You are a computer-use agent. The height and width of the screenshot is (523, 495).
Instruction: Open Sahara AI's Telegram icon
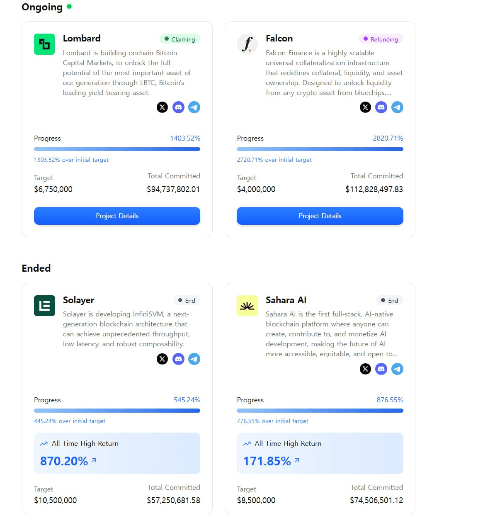pyautogui.click(x=397, y=369)
